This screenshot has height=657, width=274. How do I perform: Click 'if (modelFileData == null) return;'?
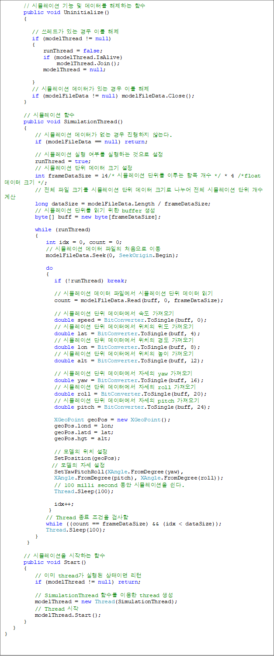click(x=91, y=142)
